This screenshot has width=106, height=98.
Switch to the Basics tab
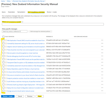pyautogui.click(x=4, y=12)
